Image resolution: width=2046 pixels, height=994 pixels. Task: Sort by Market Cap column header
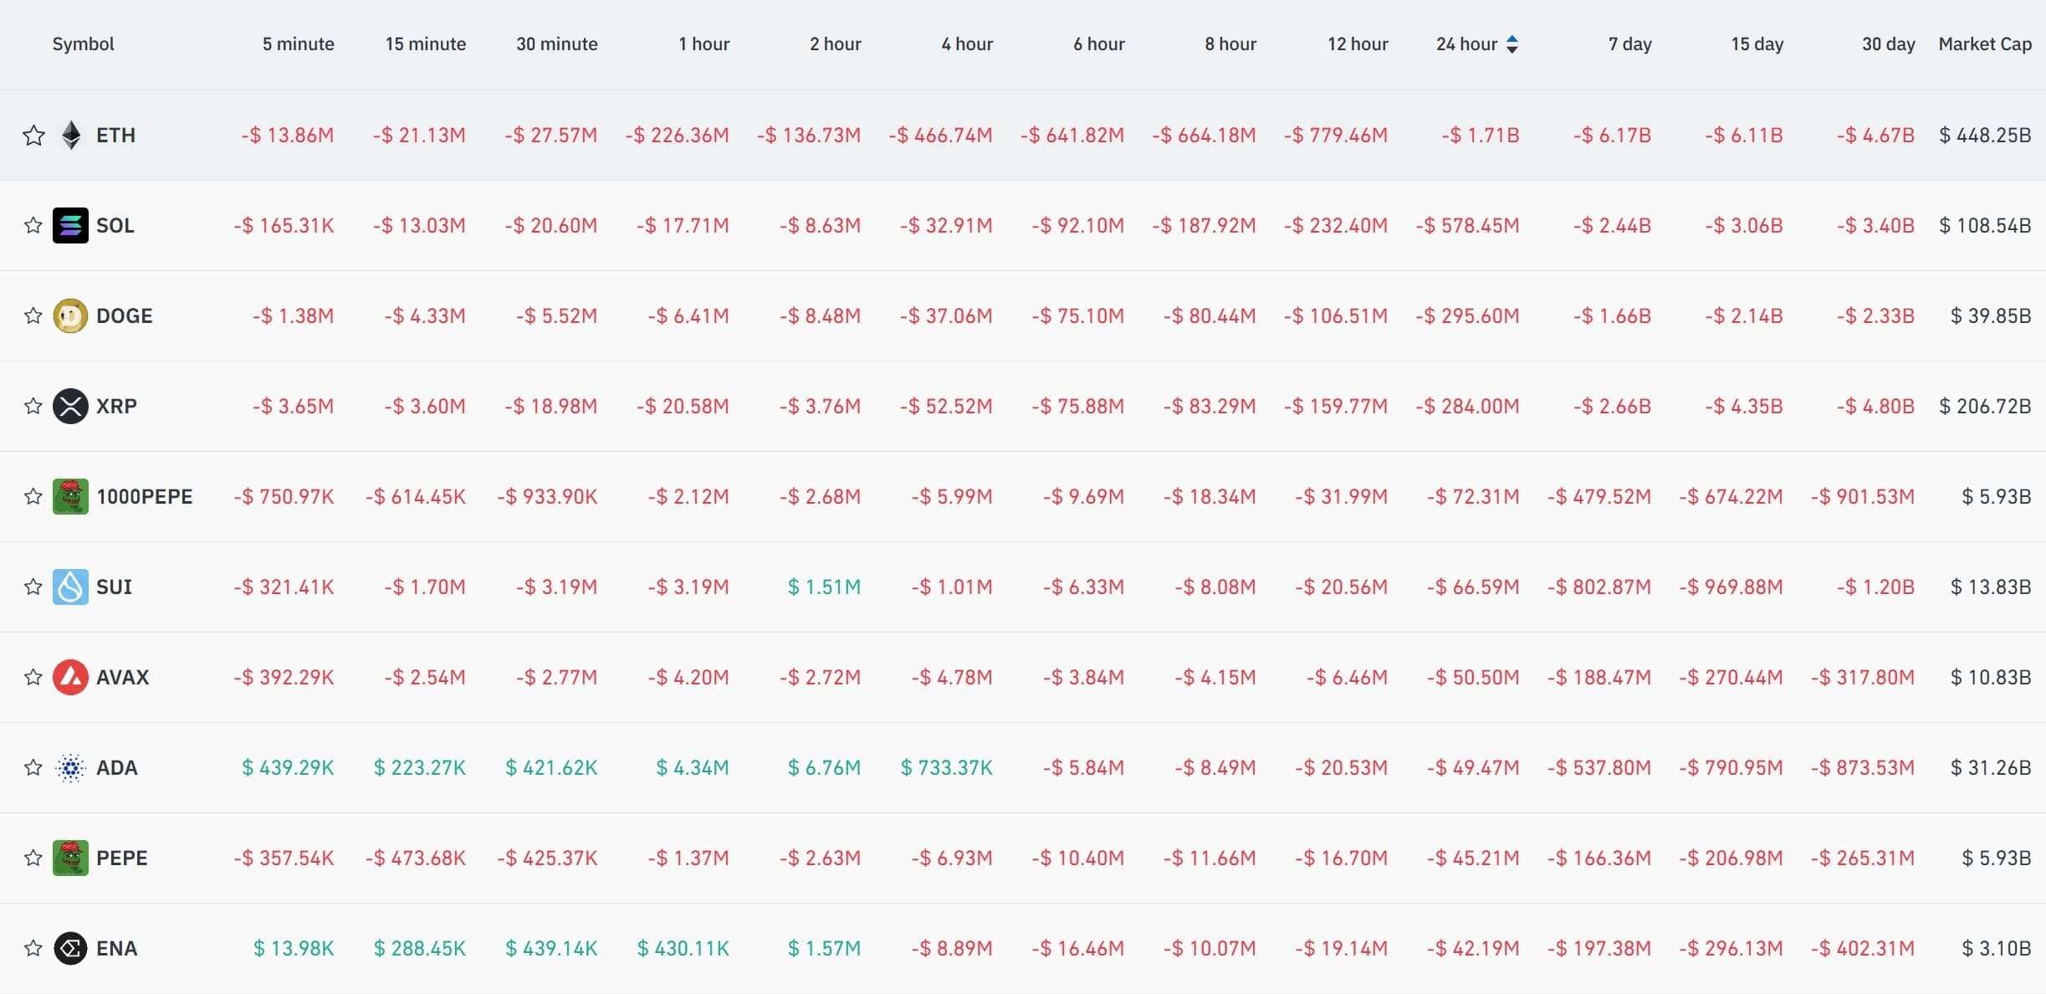pos(1985,44)
